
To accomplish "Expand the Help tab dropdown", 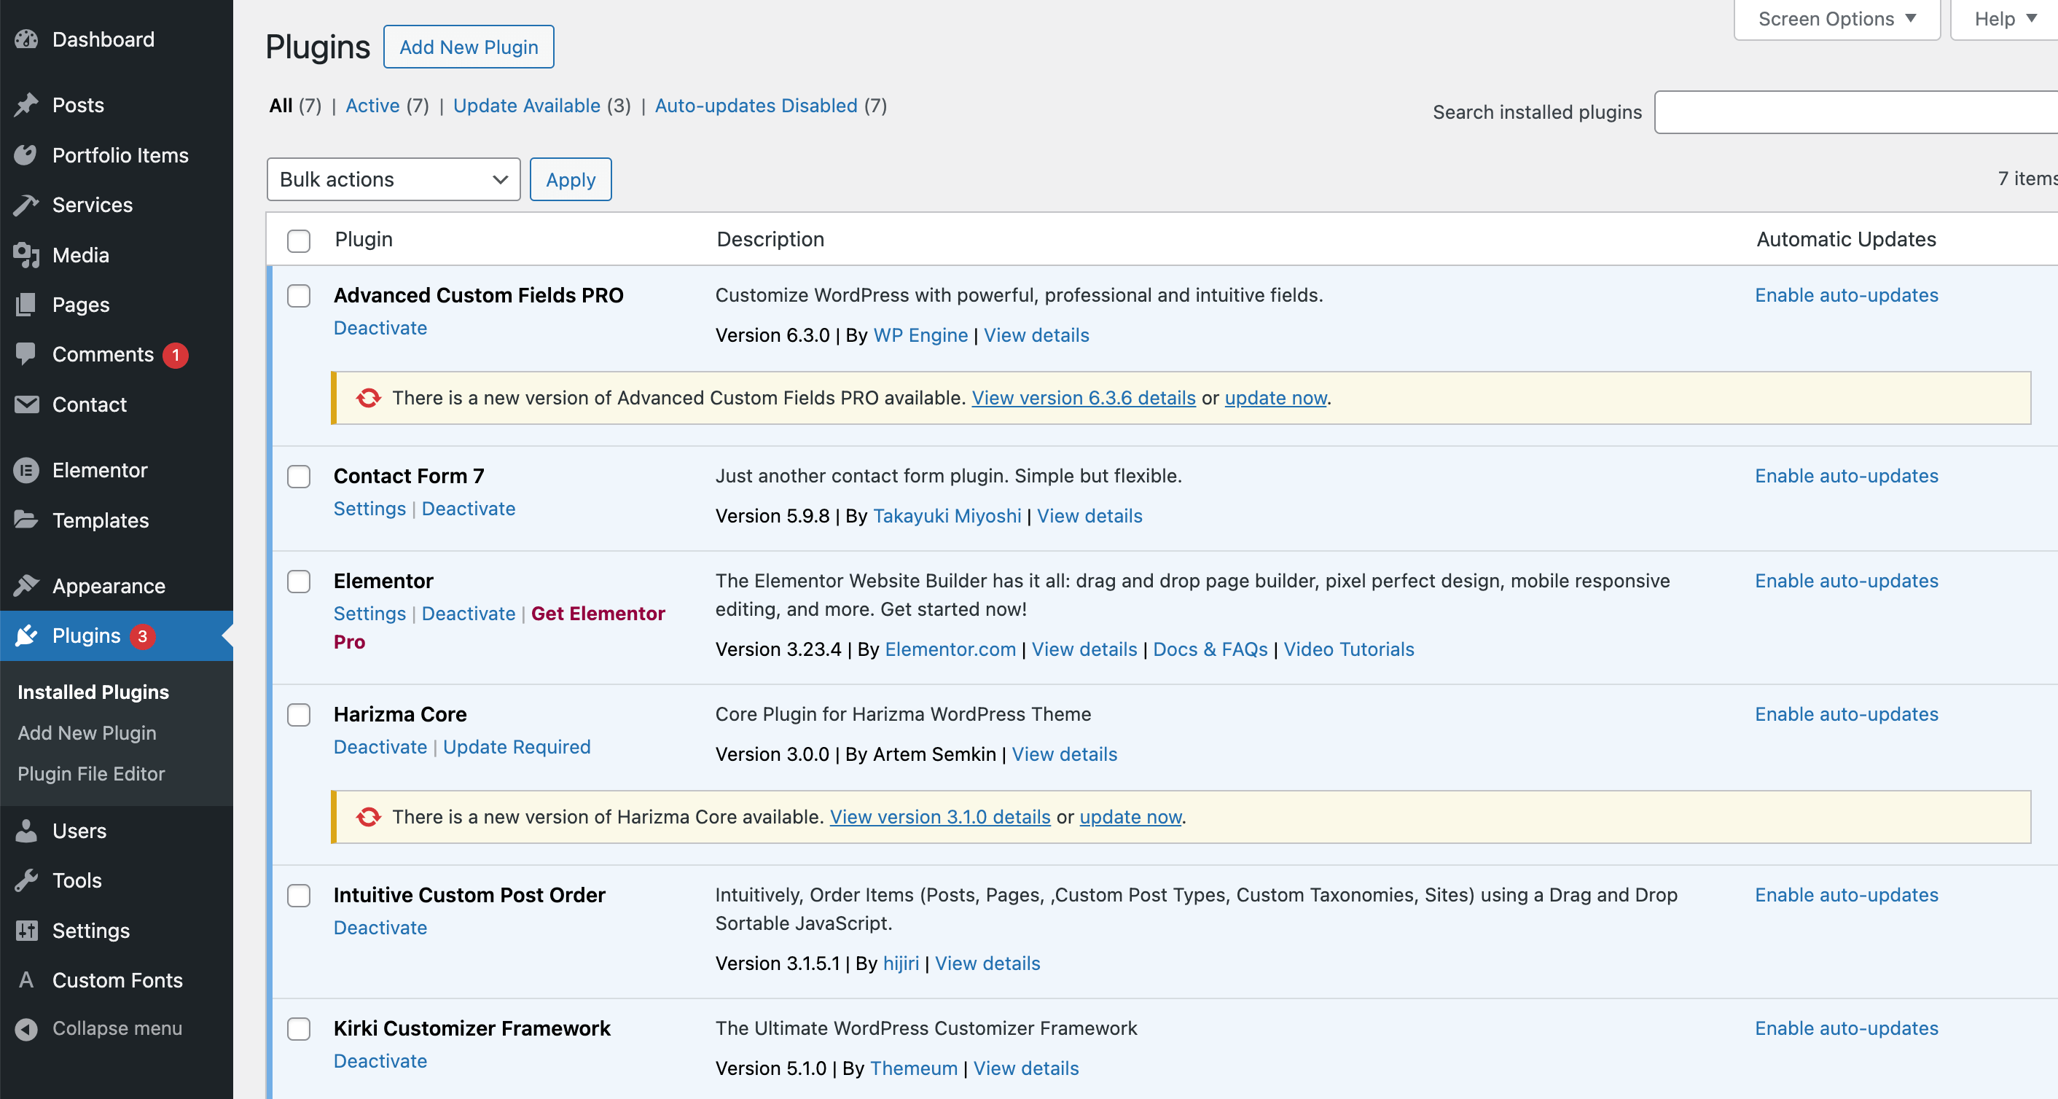I will [2003, 19].
